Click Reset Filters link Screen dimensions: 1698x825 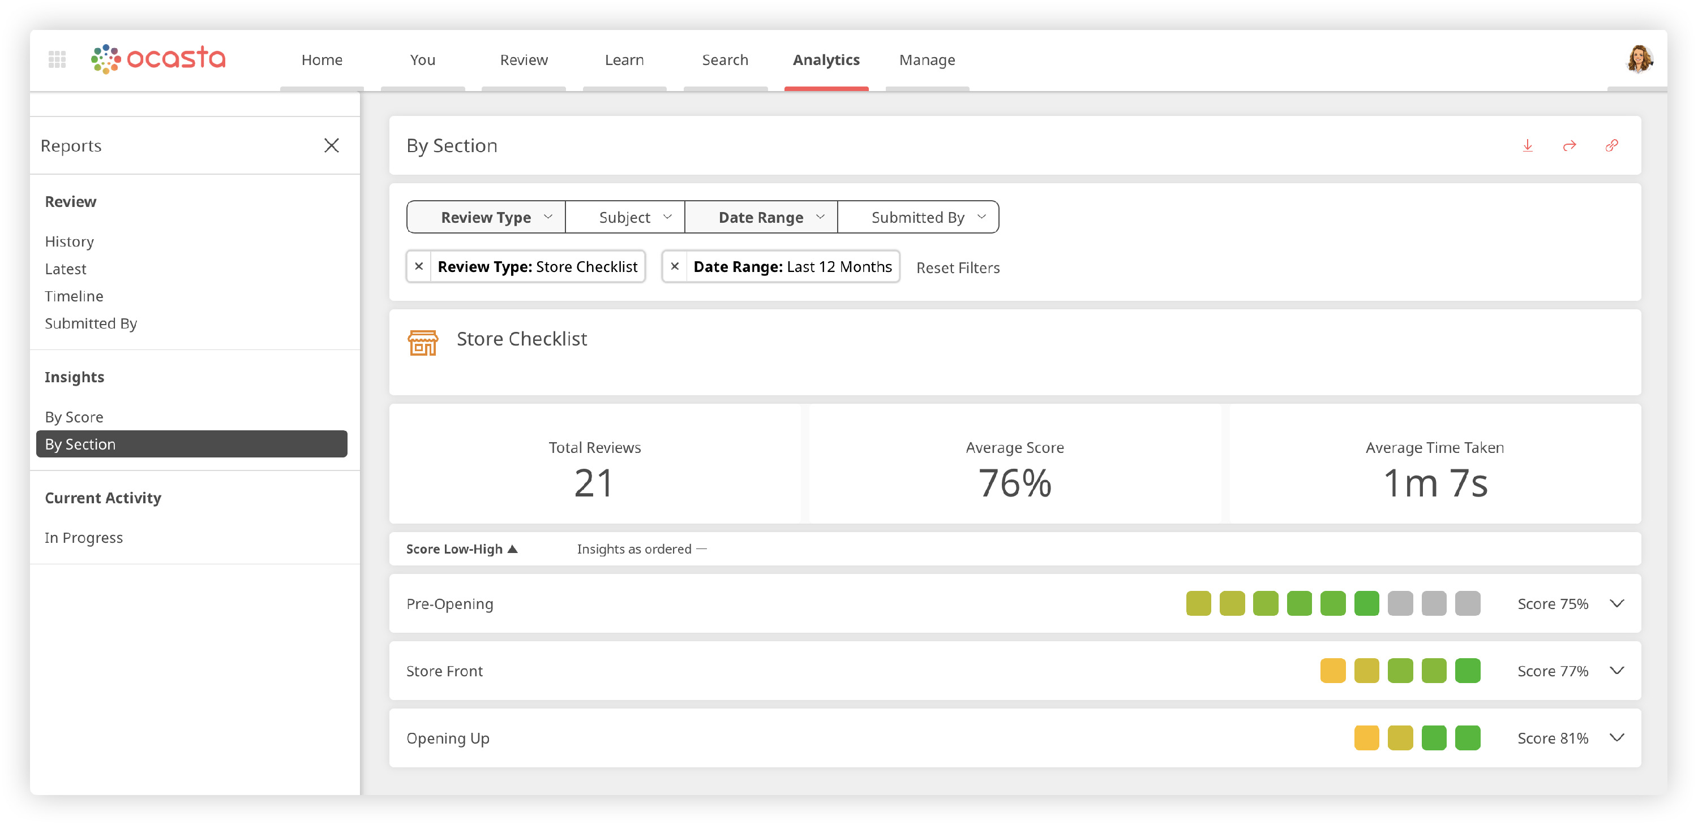coord(958,268)
